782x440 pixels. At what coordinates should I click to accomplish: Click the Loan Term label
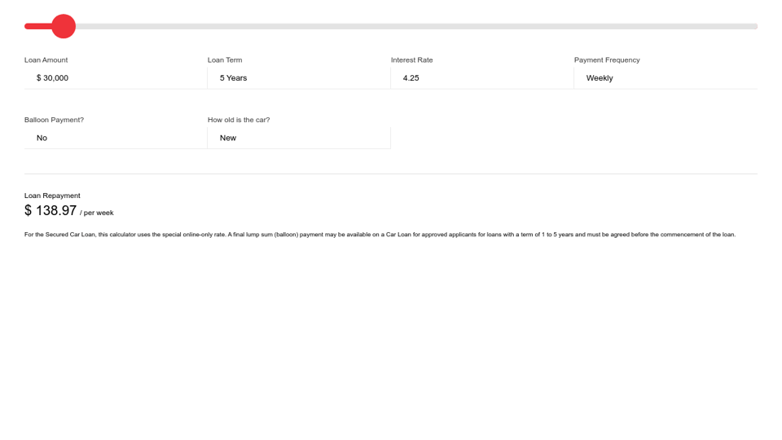225,60
